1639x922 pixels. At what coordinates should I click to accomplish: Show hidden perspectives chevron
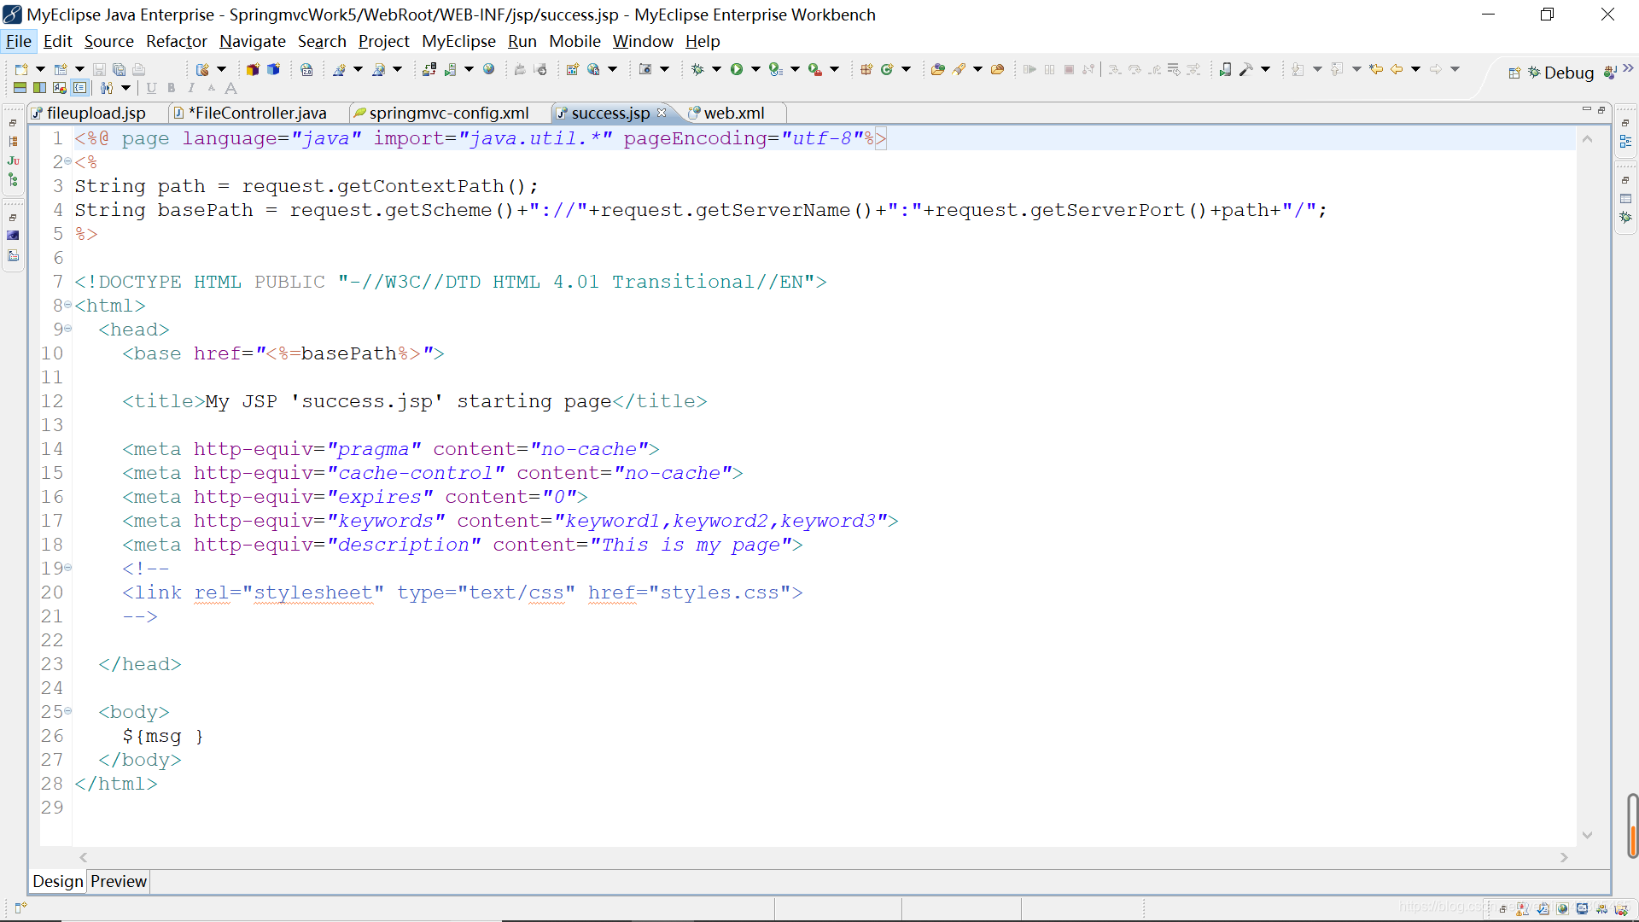(1629, 69)
